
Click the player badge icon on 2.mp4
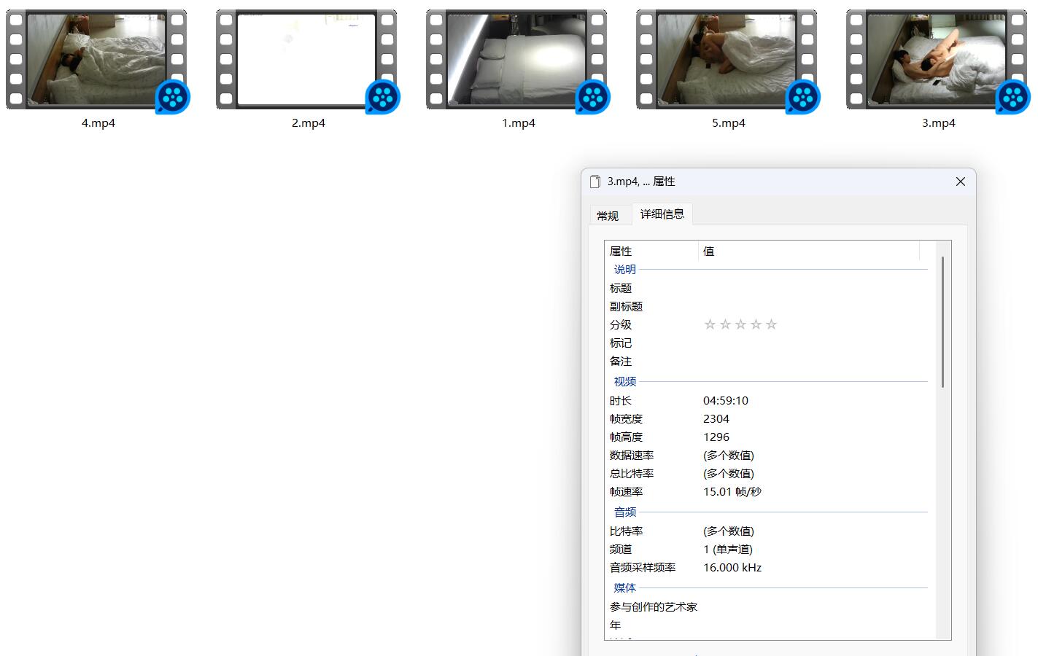tap(383, 97)
